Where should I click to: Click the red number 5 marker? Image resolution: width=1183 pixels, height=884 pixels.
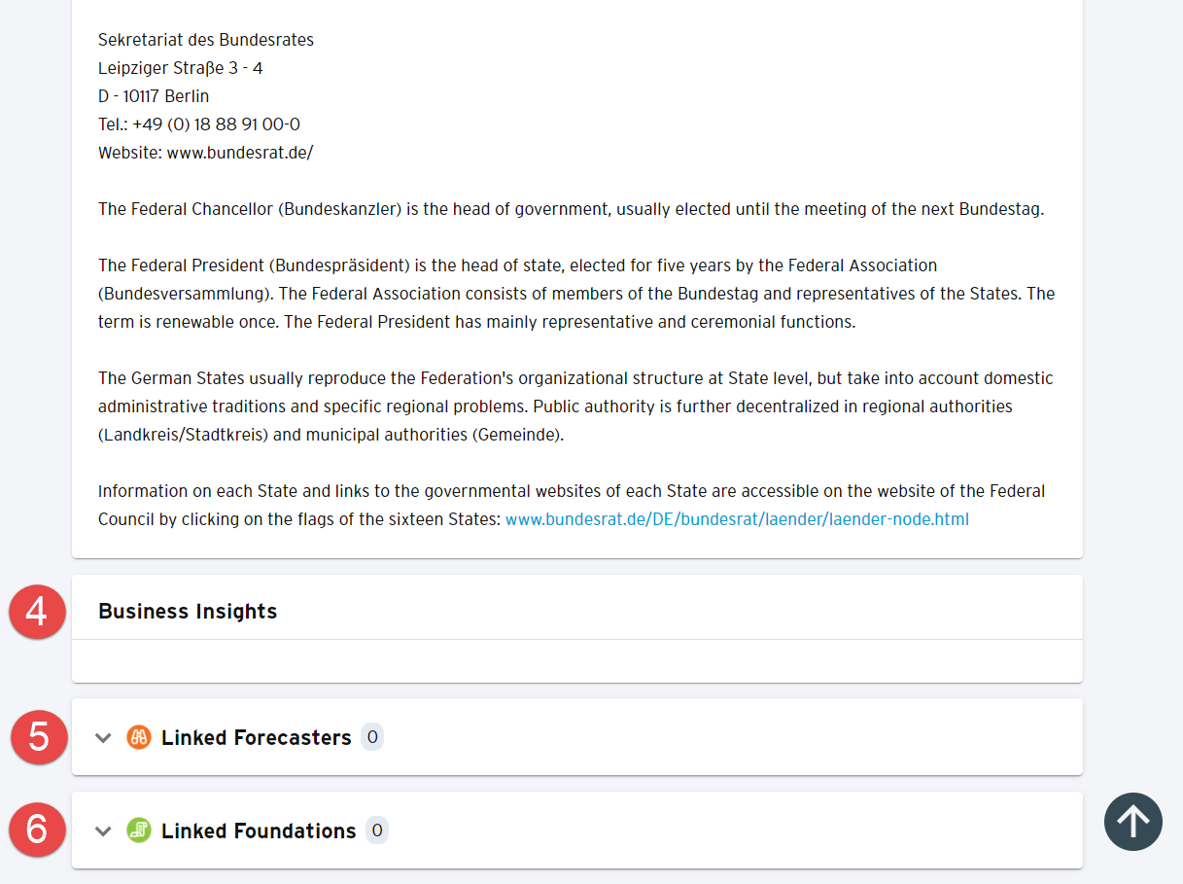39,737
